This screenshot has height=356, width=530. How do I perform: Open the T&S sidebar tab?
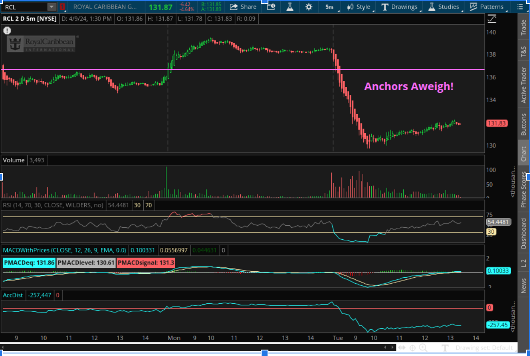[x=524, y=52]
